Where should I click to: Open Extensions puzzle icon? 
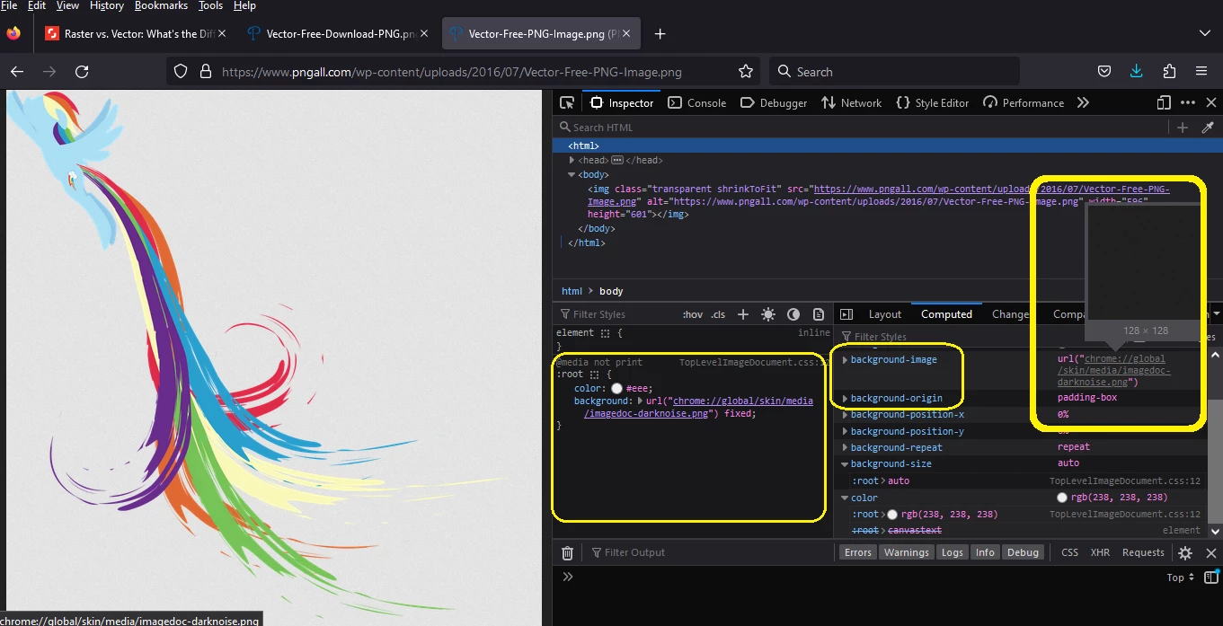pos(1169,72)
